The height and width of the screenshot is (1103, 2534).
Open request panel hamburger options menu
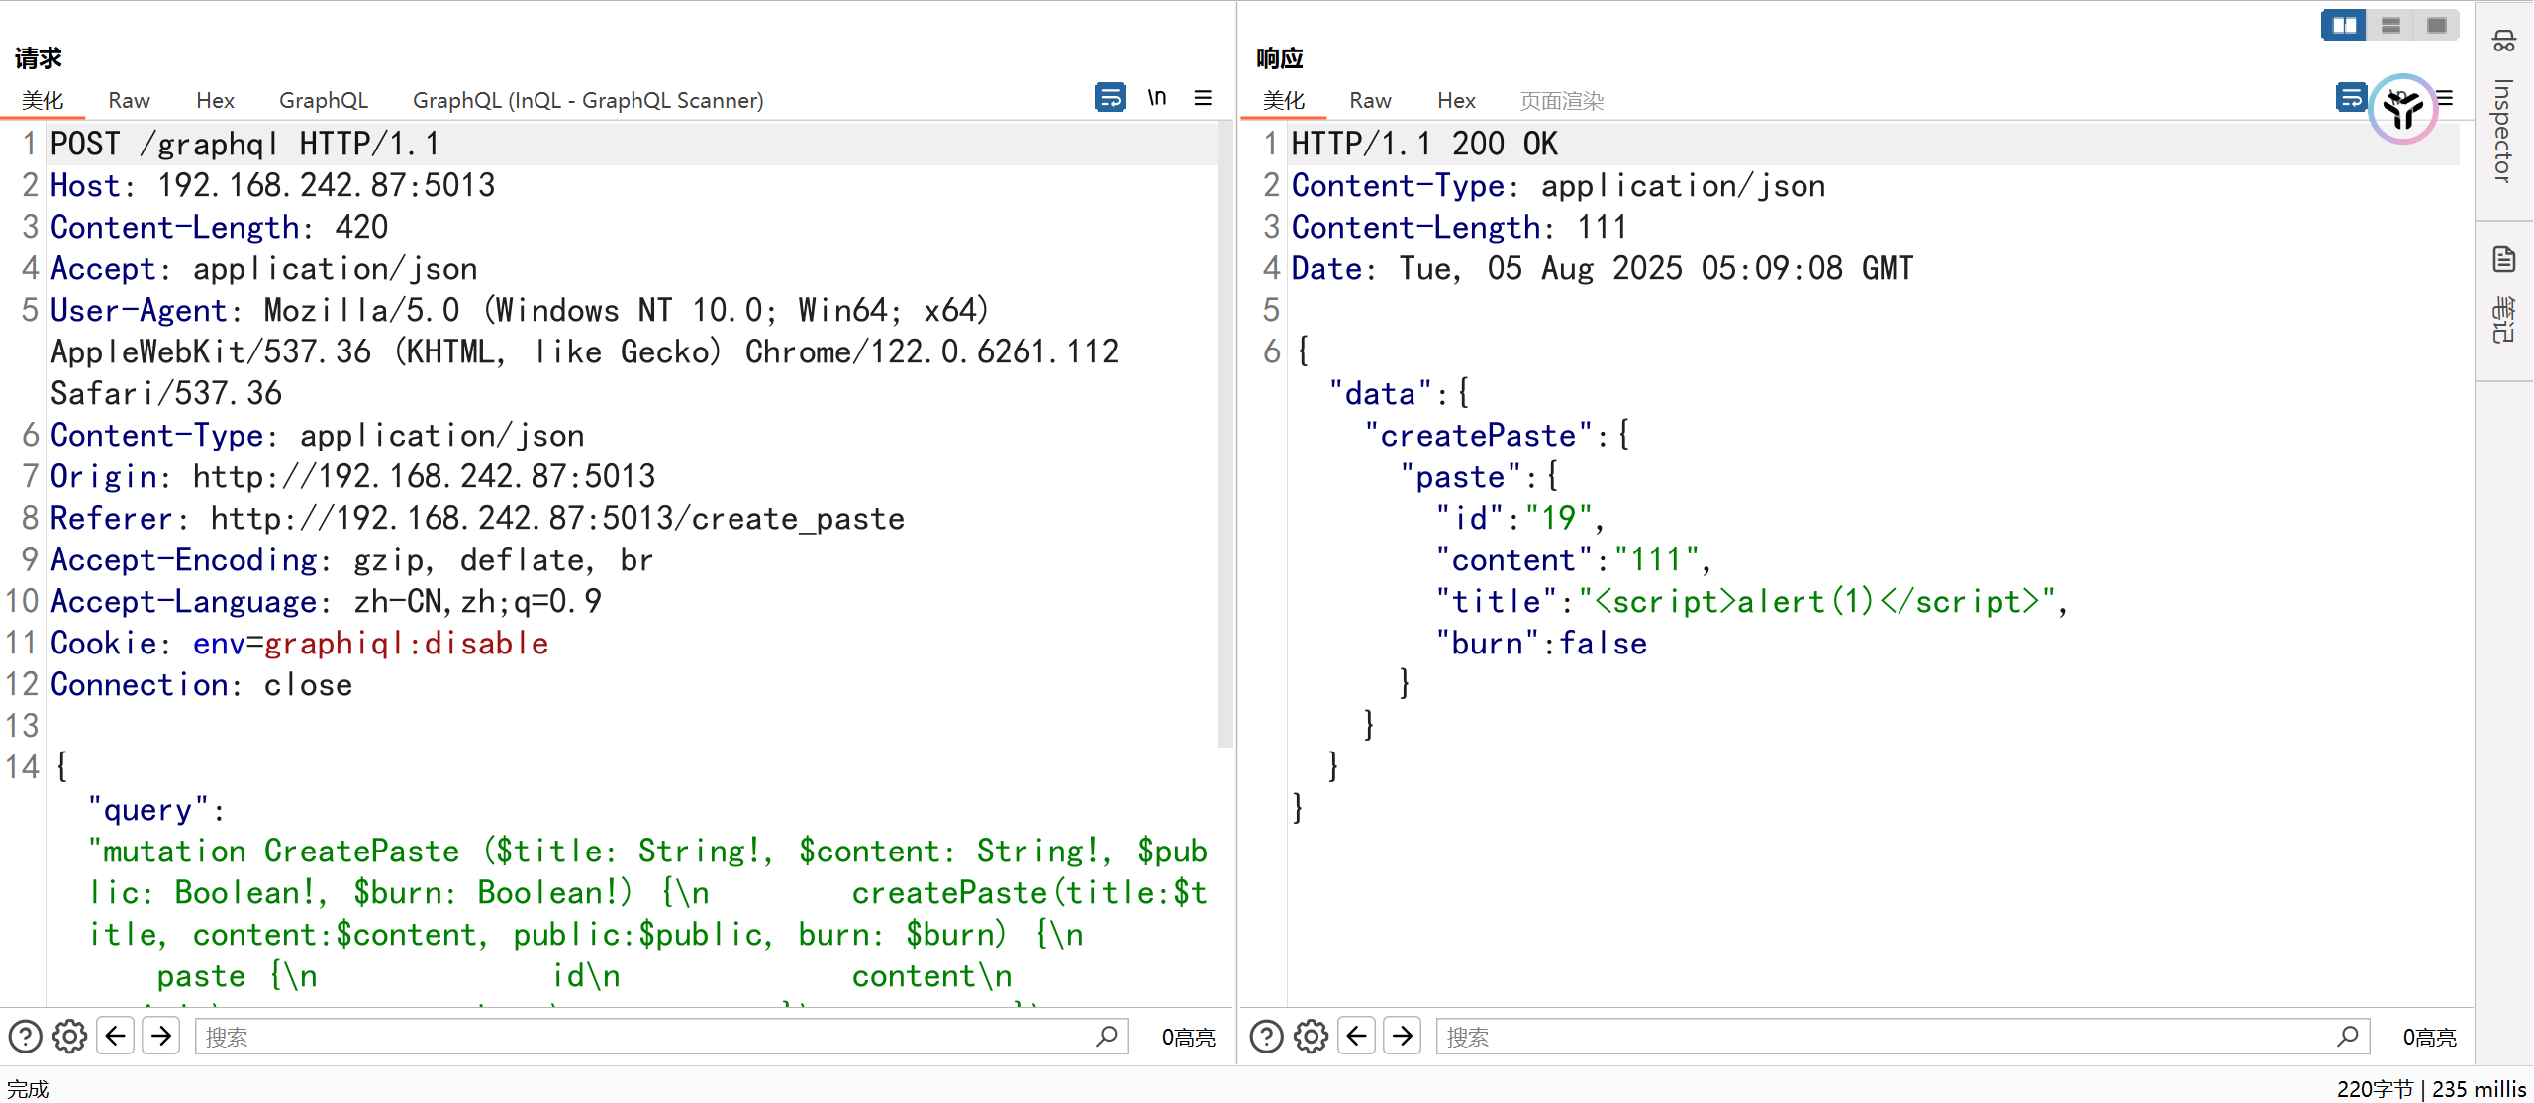(1203, 97)
